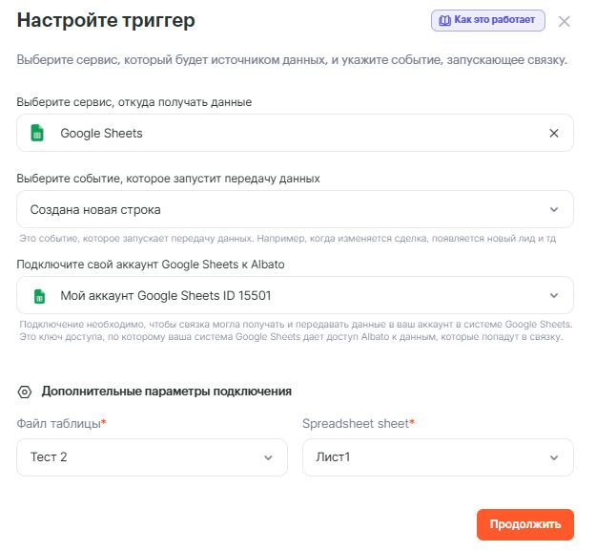Viewport: 596px width, 551px height.
Task: Open the Как это работает help
Action: [488, 20]
